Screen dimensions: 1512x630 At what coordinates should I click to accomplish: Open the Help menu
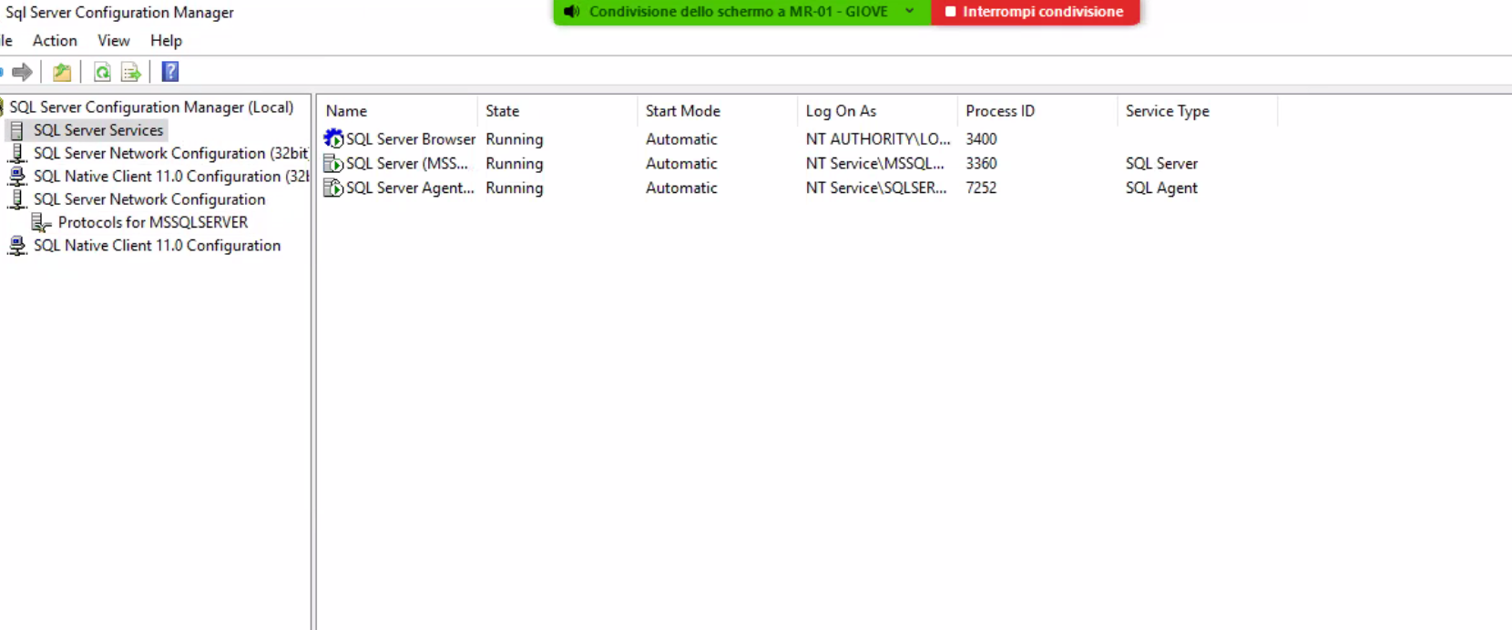tap(166, 40)
